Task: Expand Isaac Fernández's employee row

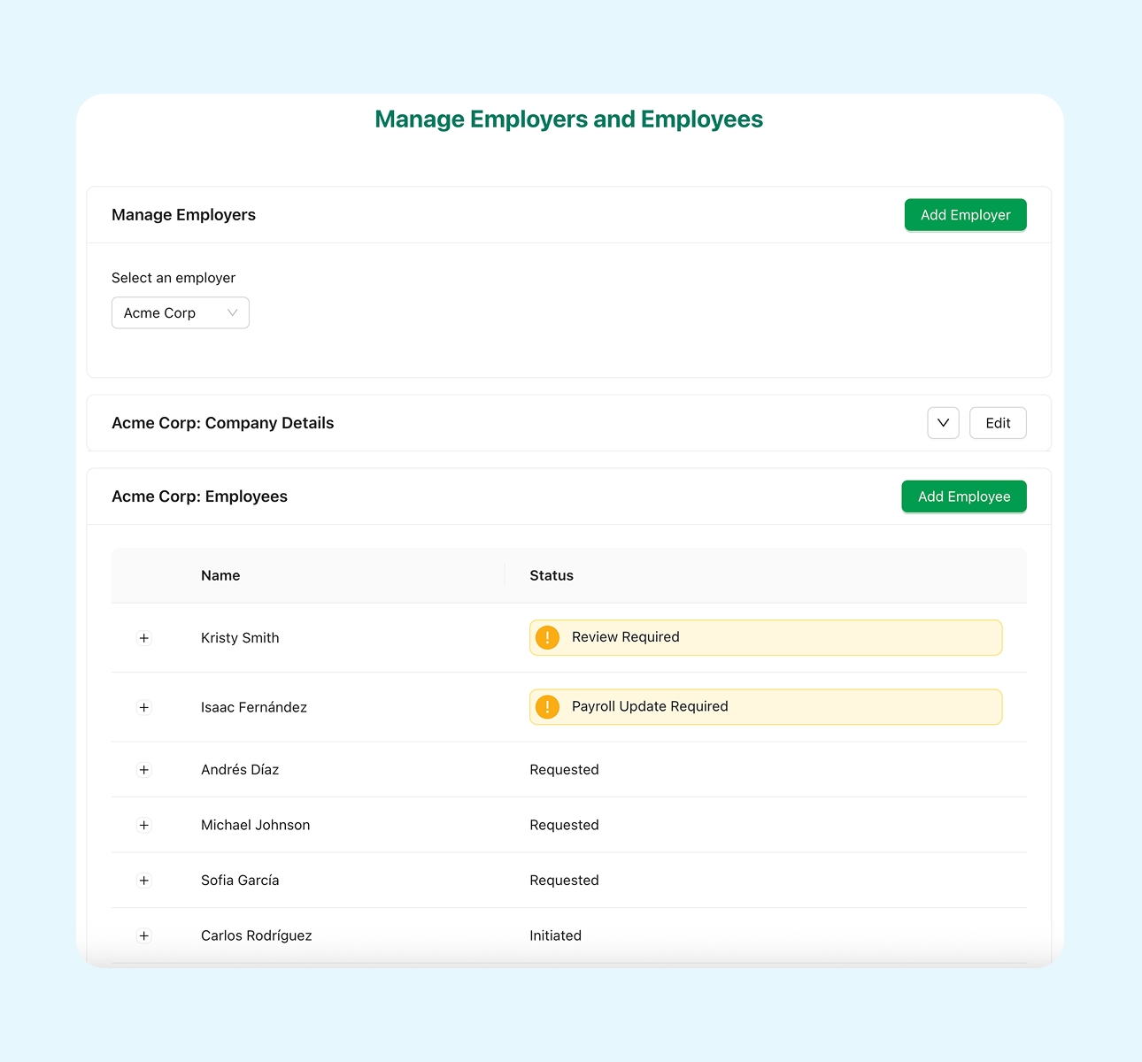Action: (x=143, y=707)
